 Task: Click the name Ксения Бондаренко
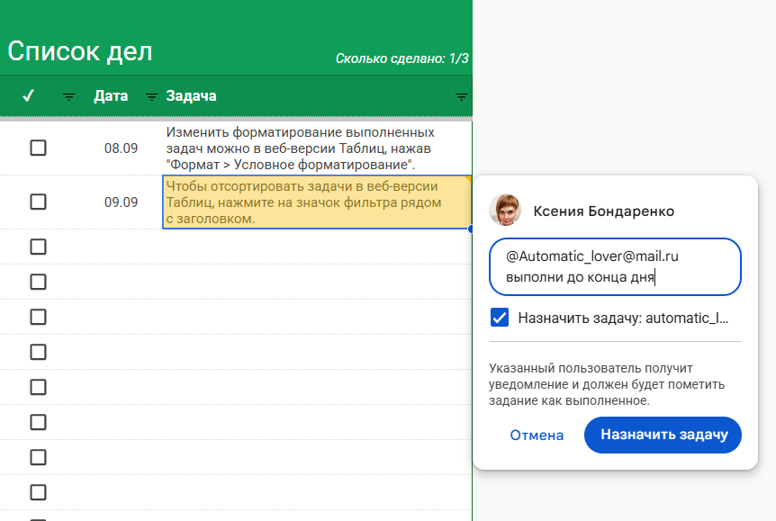tap(604, 211)
